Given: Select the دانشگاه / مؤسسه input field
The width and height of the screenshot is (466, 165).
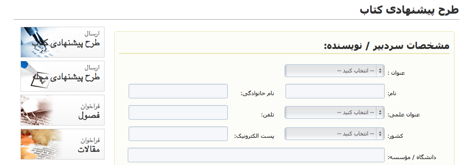Looking at the screenshot, I should tap(256, 155).
